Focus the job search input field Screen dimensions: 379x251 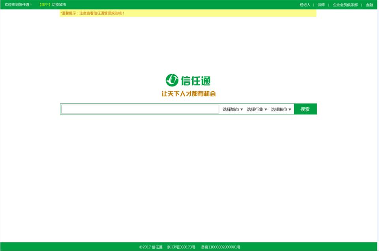click(140, 109)
